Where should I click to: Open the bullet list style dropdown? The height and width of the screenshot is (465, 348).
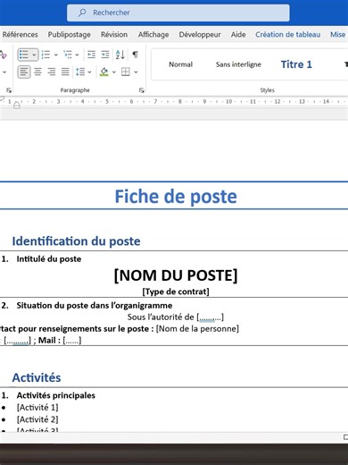coord(34,55)
